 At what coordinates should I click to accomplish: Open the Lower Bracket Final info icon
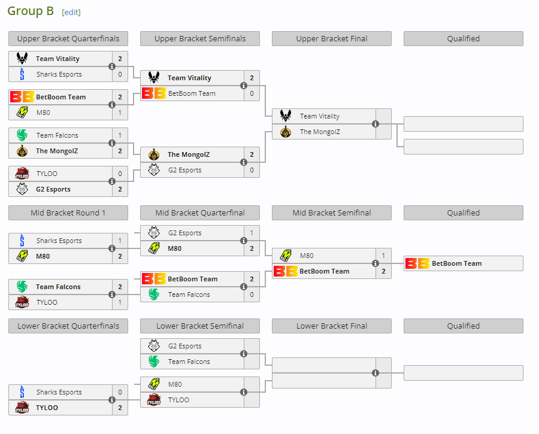pyautogui.click(x=376, y=373)
